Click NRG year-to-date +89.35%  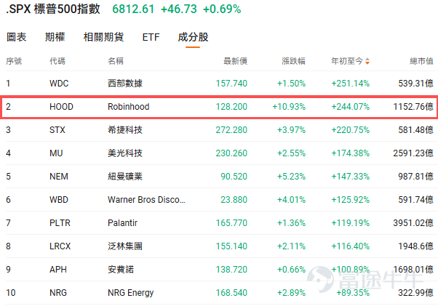point(353,293)
